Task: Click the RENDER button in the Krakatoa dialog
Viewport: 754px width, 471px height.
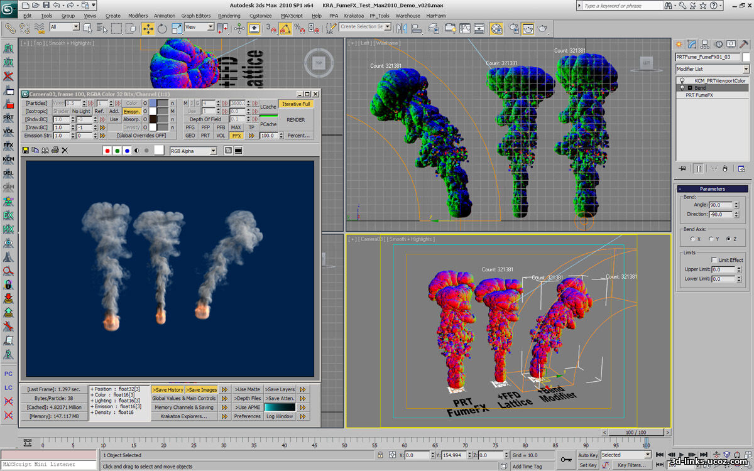Action: pyautogui.click(x=295, y=119)
